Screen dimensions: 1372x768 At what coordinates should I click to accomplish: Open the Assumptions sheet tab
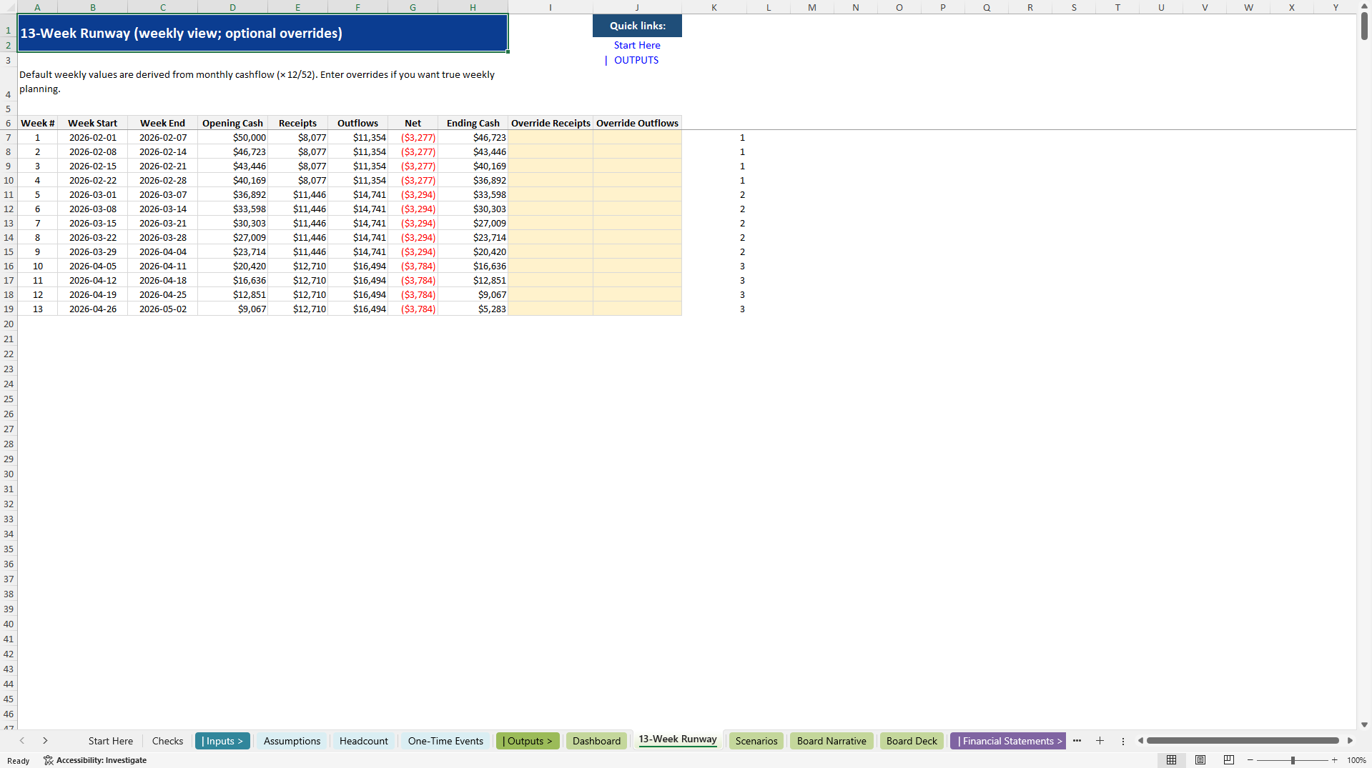pos(292,741)
